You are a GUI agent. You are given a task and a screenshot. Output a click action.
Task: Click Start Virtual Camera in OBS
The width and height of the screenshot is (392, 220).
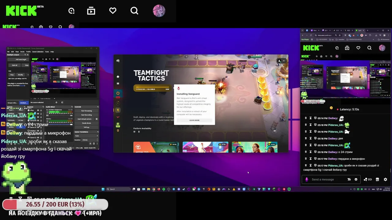click(x=84, y=119)
